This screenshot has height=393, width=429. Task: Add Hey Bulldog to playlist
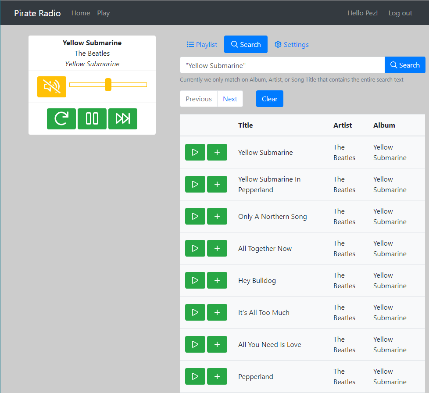click(x=217, y=280)
